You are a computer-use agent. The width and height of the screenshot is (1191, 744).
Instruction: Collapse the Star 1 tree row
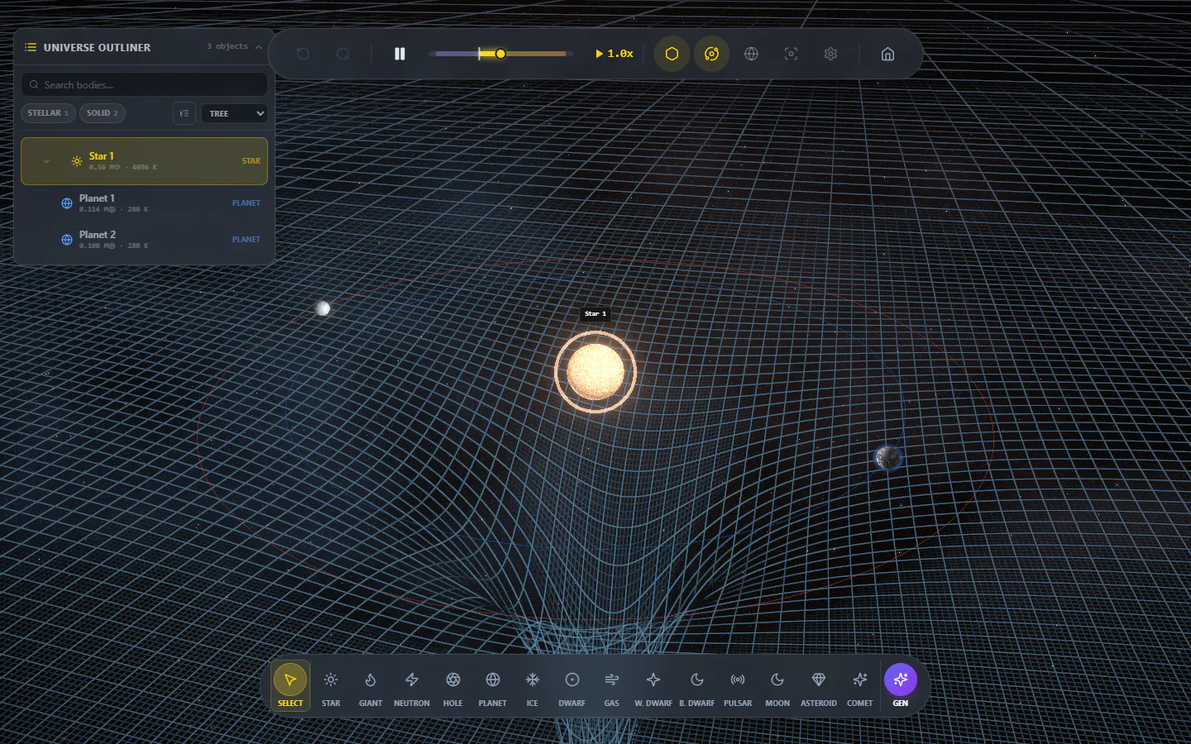(46, 161)
